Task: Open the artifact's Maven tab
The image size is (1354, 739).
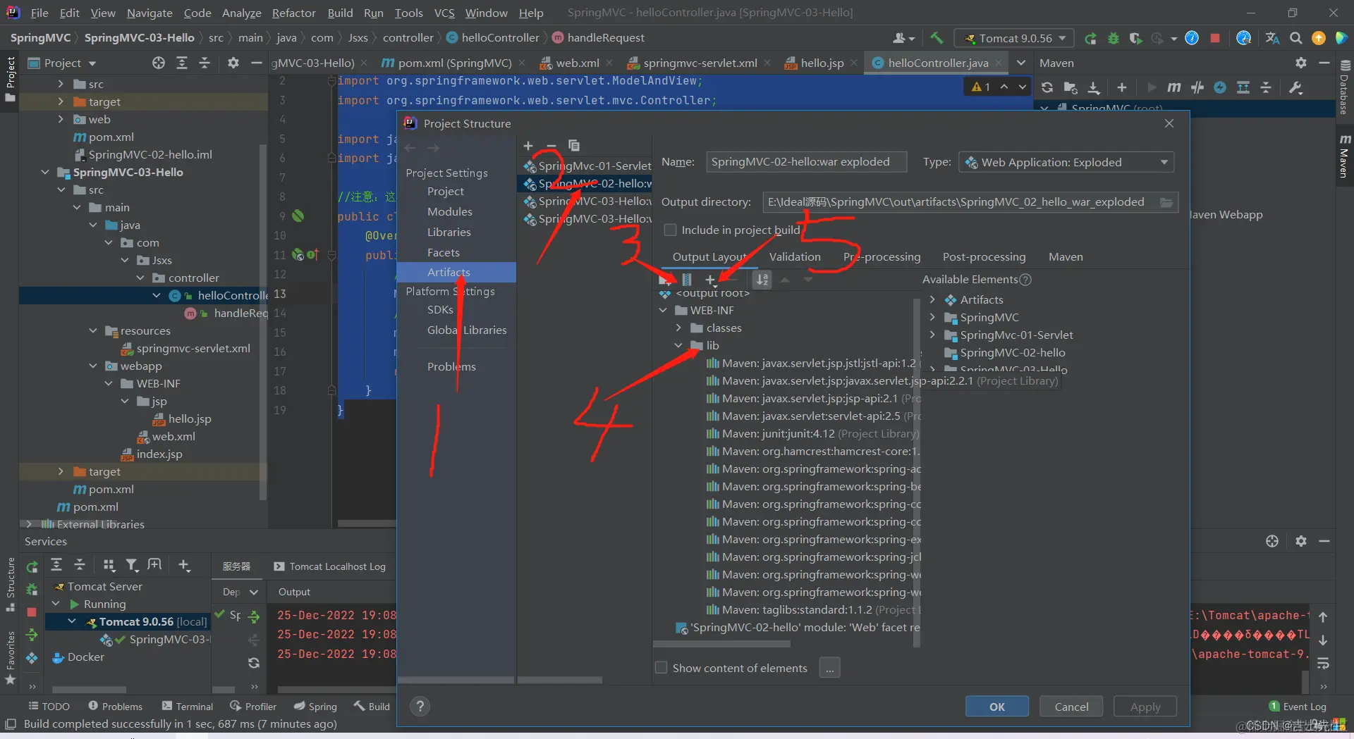Action: pyautogui.click(x=1066, y=256)
